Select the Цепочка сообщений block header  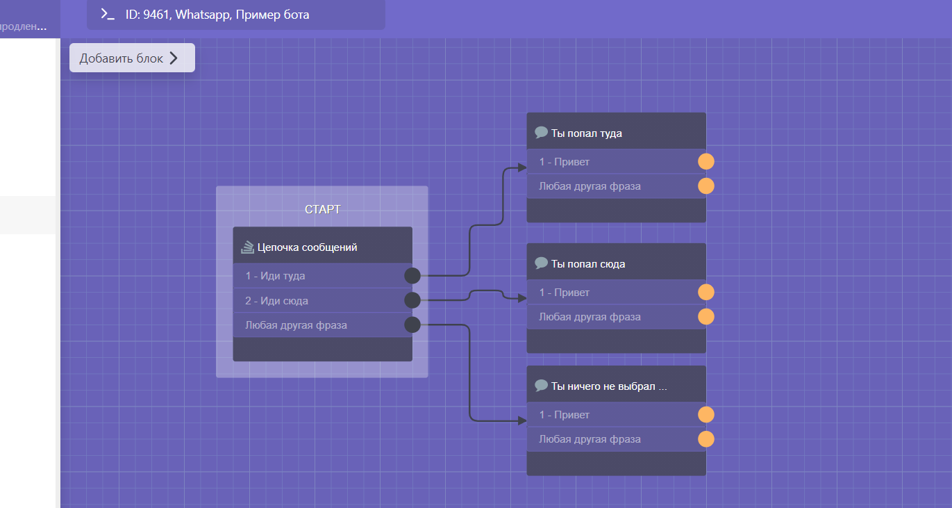(x=323, y=245)
